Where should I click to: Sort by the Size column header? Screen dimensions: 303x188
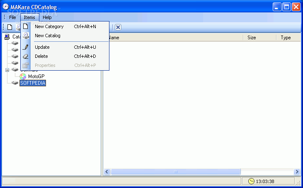coord(259,38)
